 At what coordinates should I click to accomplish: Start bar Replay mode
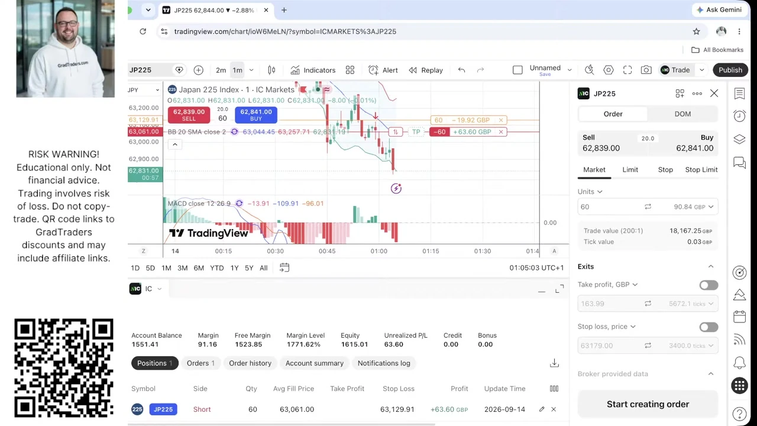(425, 70)
